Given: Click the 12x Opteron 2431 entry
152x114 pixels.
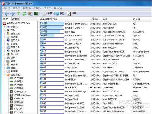Looking at the screenshot, I should pyautogui.click(x=73, y=40).
